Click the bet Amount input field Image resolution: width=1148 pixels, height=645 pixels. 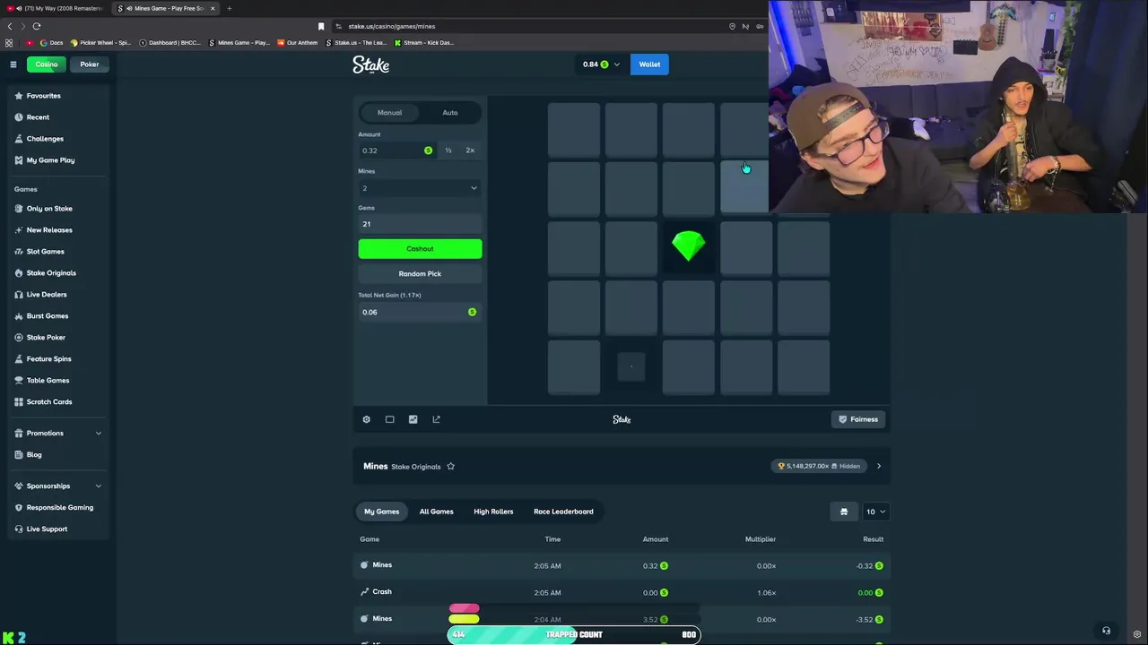pos(396,150)
